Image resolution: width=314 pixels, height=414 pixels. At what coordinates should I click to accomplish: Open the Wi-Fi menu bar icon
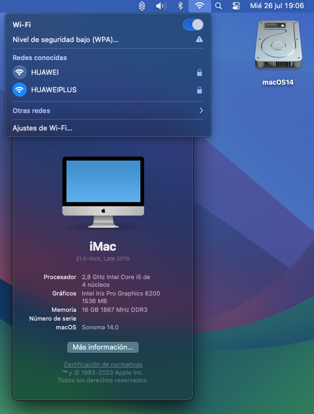pos(199,5)
